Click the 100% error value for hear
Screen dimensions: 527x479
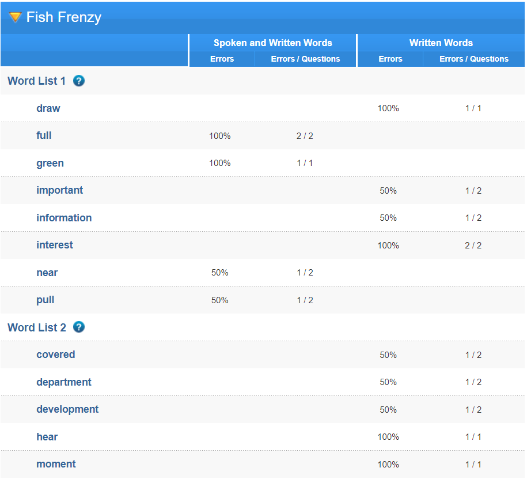click(388, 437)
